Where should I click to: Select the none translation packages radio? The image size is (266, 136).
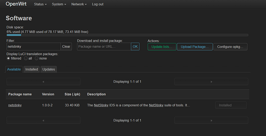[x=37, y=58]
